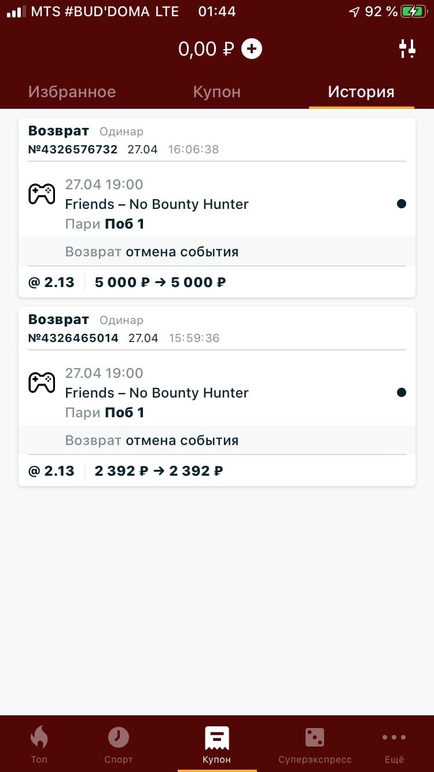Screen dimensions: 434x772
Task: Open the filter sliders icon
Action: [407, 49]
